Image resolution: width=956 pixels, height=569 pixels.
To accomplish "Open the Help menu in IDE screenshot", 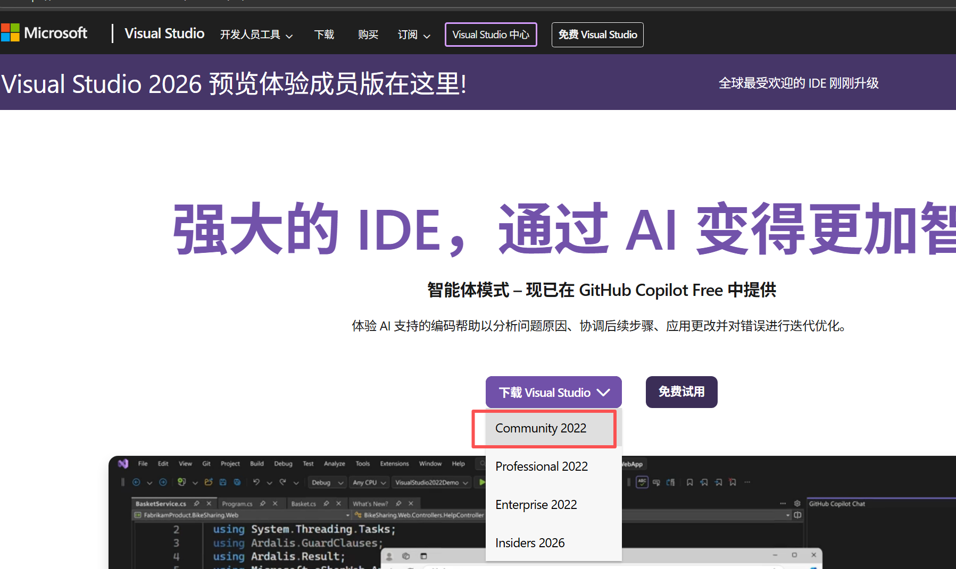I will click(459, 464).
